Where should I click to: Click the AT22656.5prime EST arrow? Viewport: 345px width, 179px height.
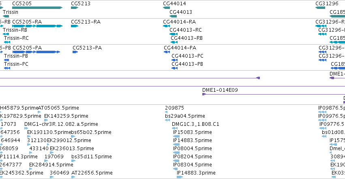pyautogui.click(x=73, y=177)
